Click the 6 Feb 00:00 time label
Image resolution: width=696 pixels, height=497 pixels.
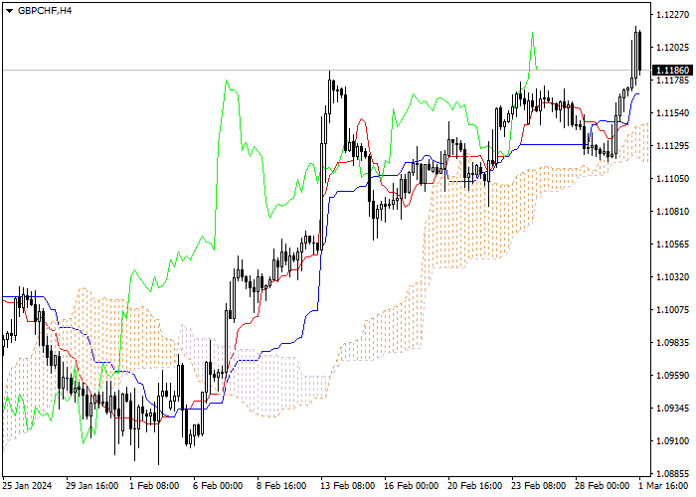[218, 485]
